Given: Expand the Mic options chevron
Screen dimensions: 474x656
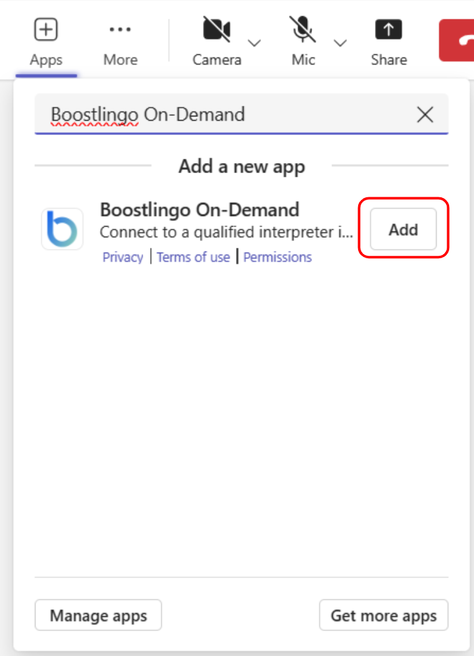Looking at the screenshot, I should coord(339,43).
